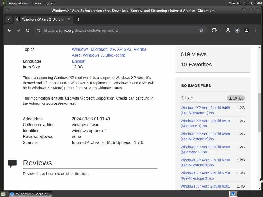
Task: Click the scrollbar up arrow
Action: point(259,47)
